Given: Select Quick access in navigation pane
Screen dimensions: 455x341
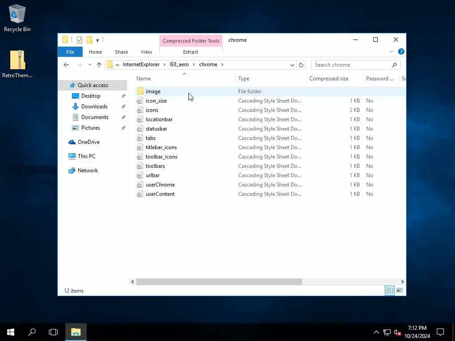Looking at the screenshot, I should point(93,85).
